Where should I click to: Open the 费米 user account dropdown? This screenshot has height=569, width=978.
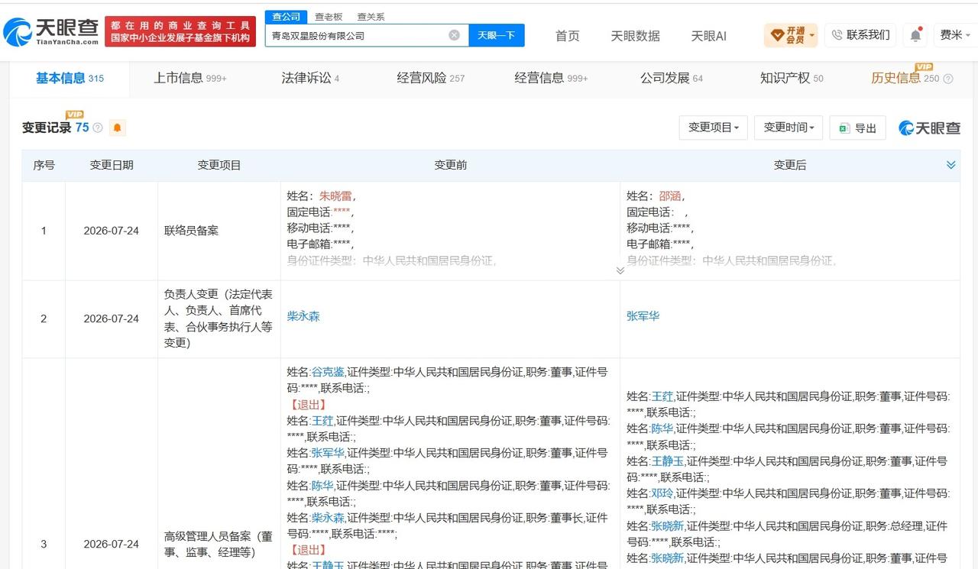click(955, 35)
